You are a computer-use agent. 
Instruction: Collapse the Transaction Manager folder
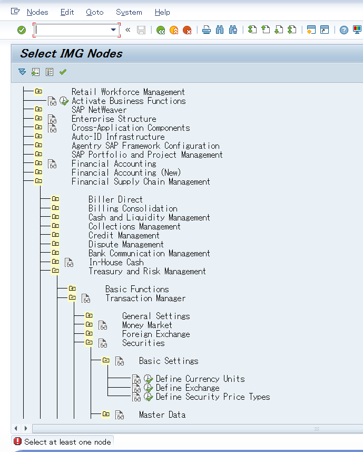(72, 297)
